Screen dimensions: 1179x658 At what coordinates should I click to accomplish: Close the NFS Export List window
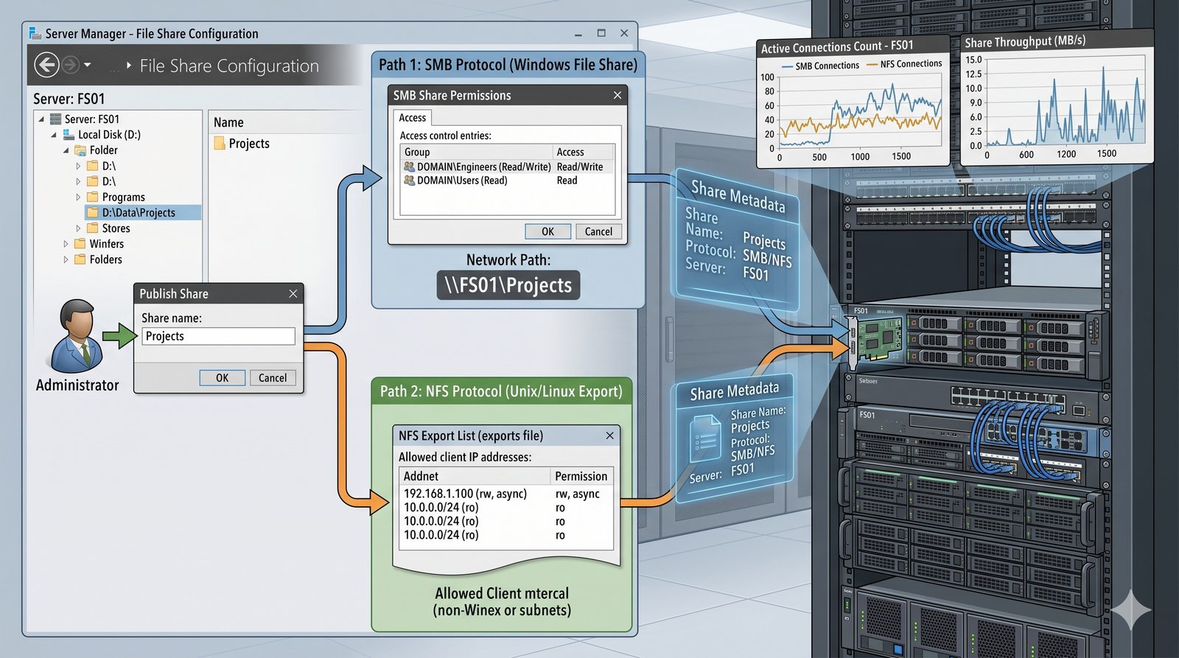[x=609, y=435]
